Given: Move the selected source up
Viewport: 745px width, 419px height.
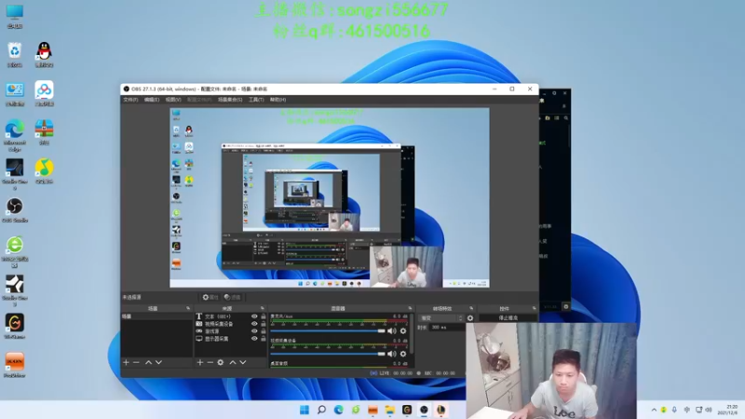Looking at the screenshot, I should coord(233,362).
